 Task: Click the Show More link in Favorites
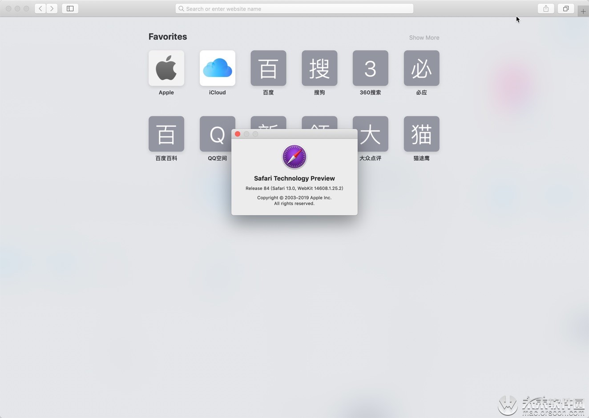coord(424,38)
